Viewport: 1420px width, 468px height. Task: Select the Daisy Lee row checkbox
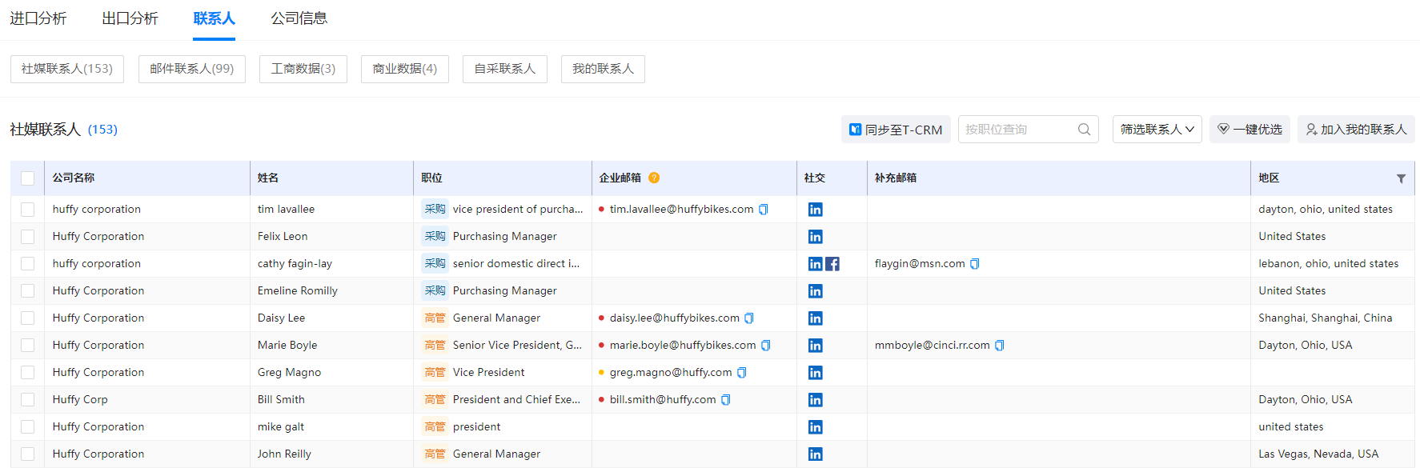[x=28, y=318]
